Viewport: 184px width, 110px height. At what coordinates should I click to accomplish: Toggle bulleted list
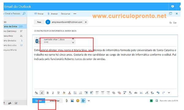75,93
